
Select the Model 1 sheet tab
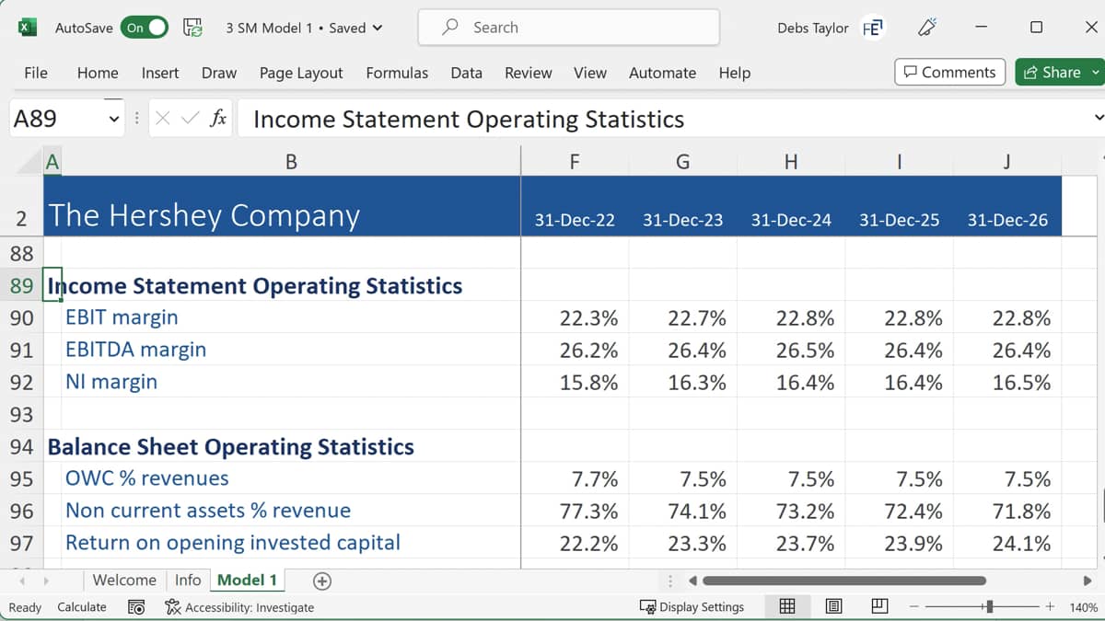point(247,580)
